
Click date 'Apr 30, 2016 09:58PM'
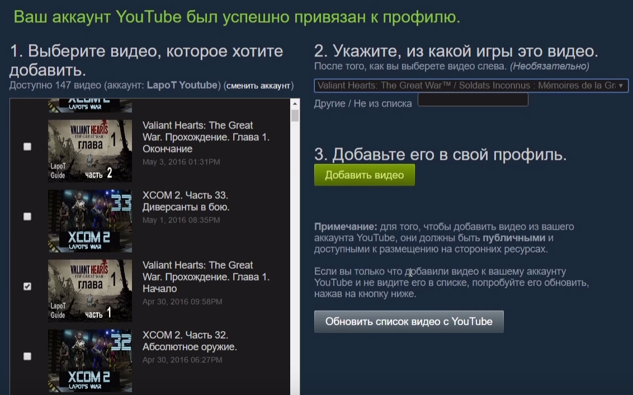pos(182,301)
